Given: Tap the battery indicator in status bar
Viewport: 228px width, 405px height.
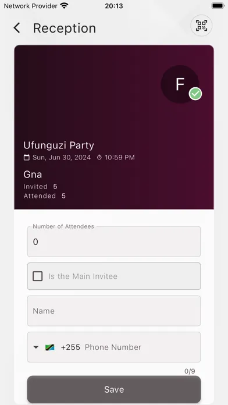Looking at the screenshot, I should (218, 6).
